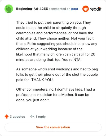Click the curved reply arrow icon
106x136 pixels.
coord(32,117)
